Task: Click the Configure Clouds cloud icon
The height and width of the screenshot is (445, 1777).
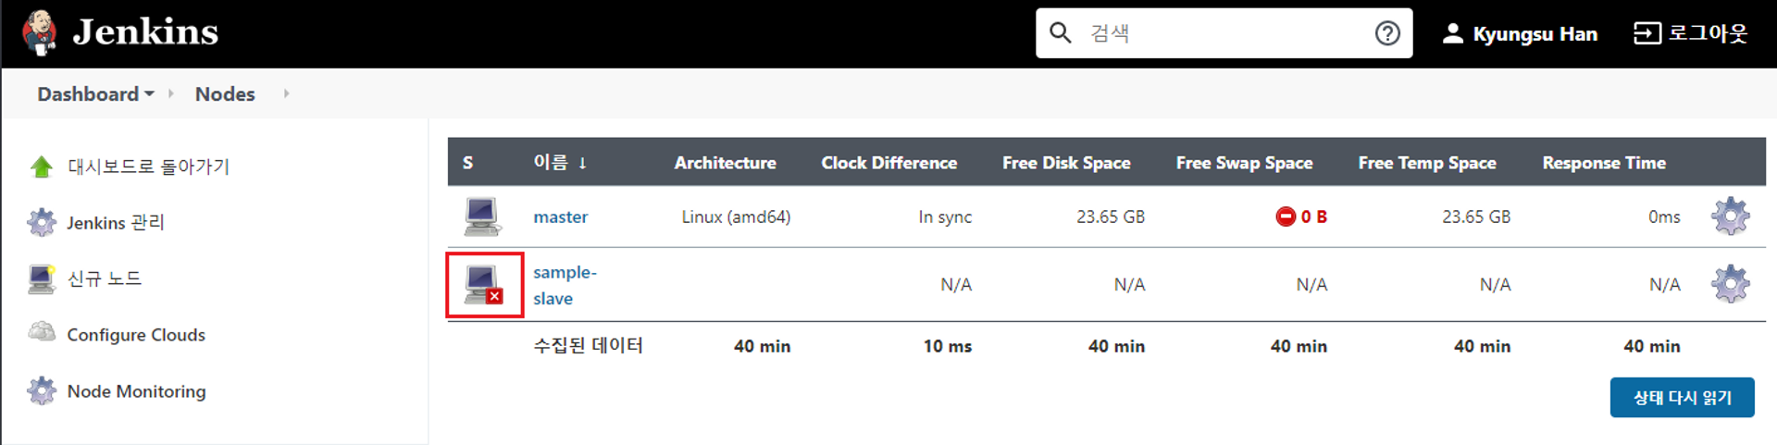Action: (x=42, y=331)
